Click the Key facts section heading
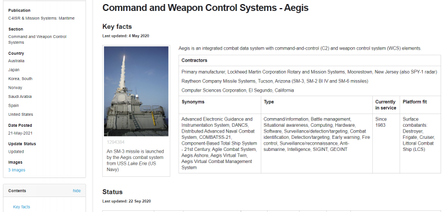Screen dimensions: 444x212 (117, 26)
